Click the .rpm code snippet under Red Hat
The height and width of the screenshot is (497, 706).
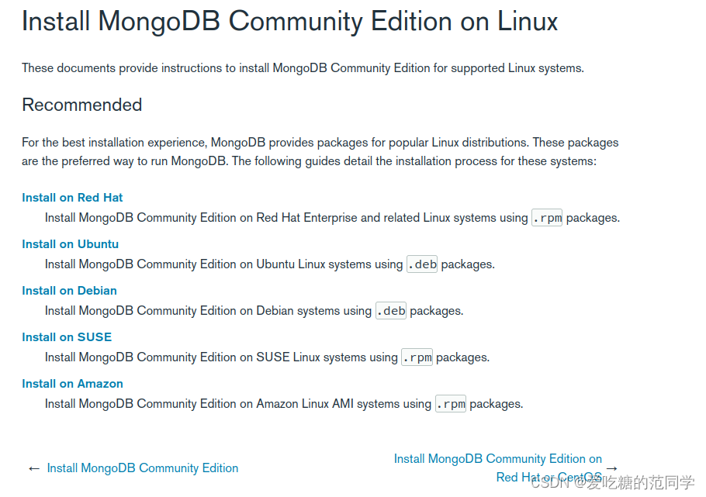(x=546, y=218)
